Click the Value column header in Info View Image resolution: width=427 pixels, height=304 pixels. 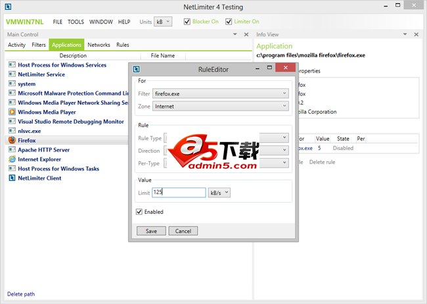323,139
